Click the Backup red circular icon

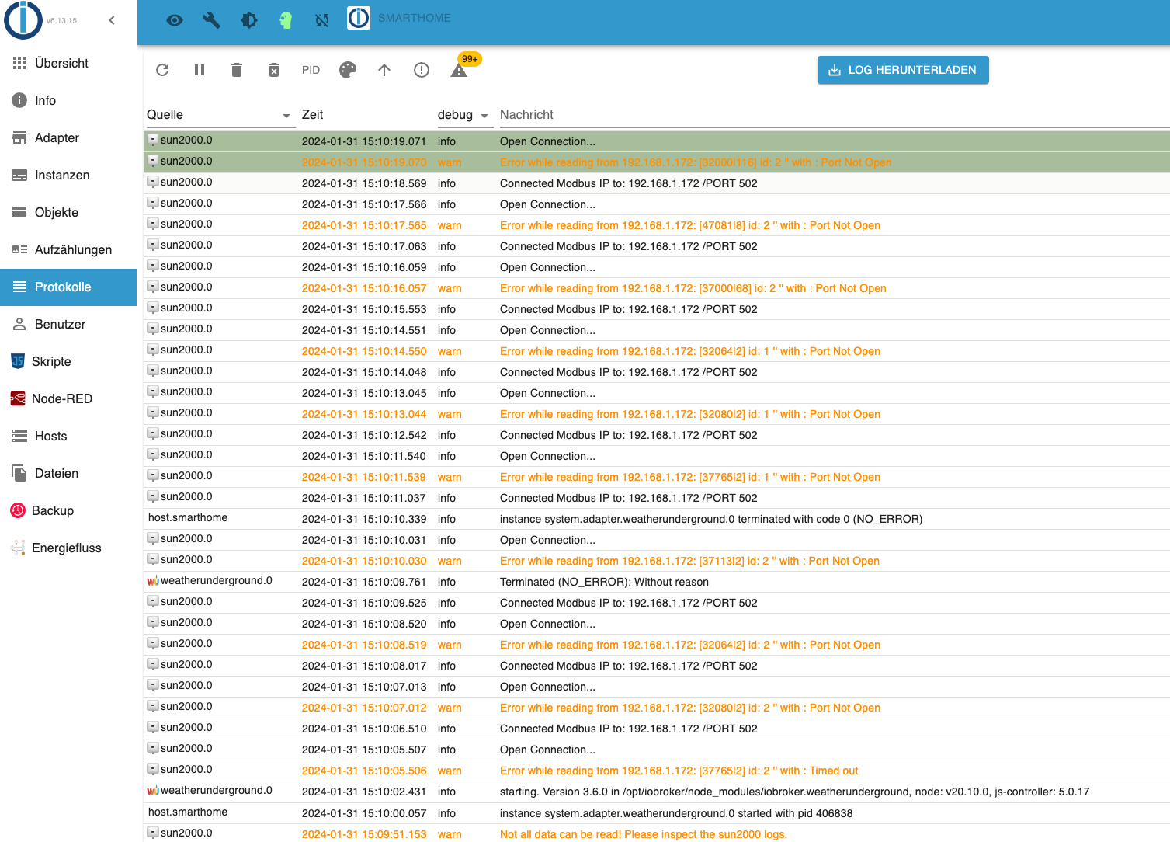click(18, 510)
